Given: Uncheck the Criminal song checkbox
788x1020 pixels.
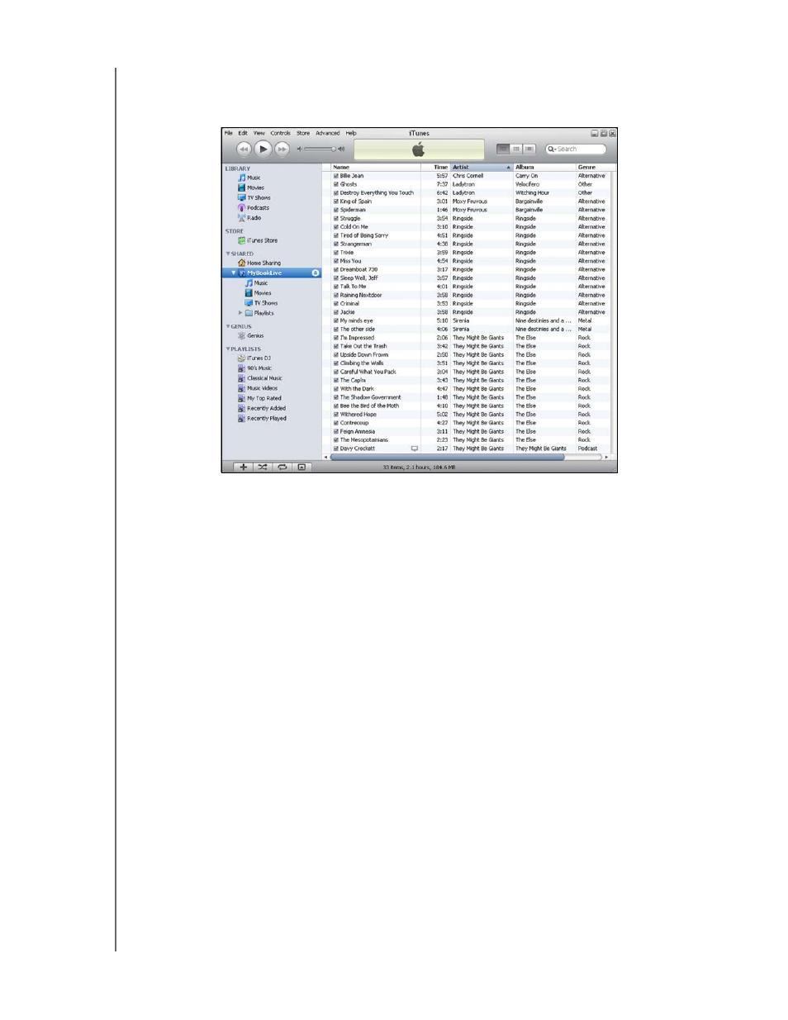Looking at the screenshot, I should click(x=336, y=303).
